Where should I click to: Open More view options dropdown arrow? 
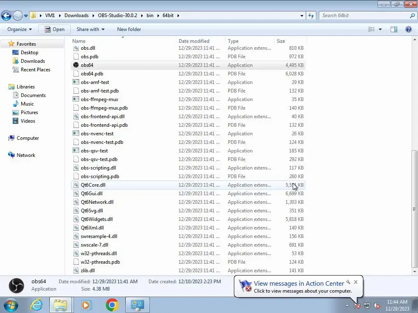(x=380, y=29)
